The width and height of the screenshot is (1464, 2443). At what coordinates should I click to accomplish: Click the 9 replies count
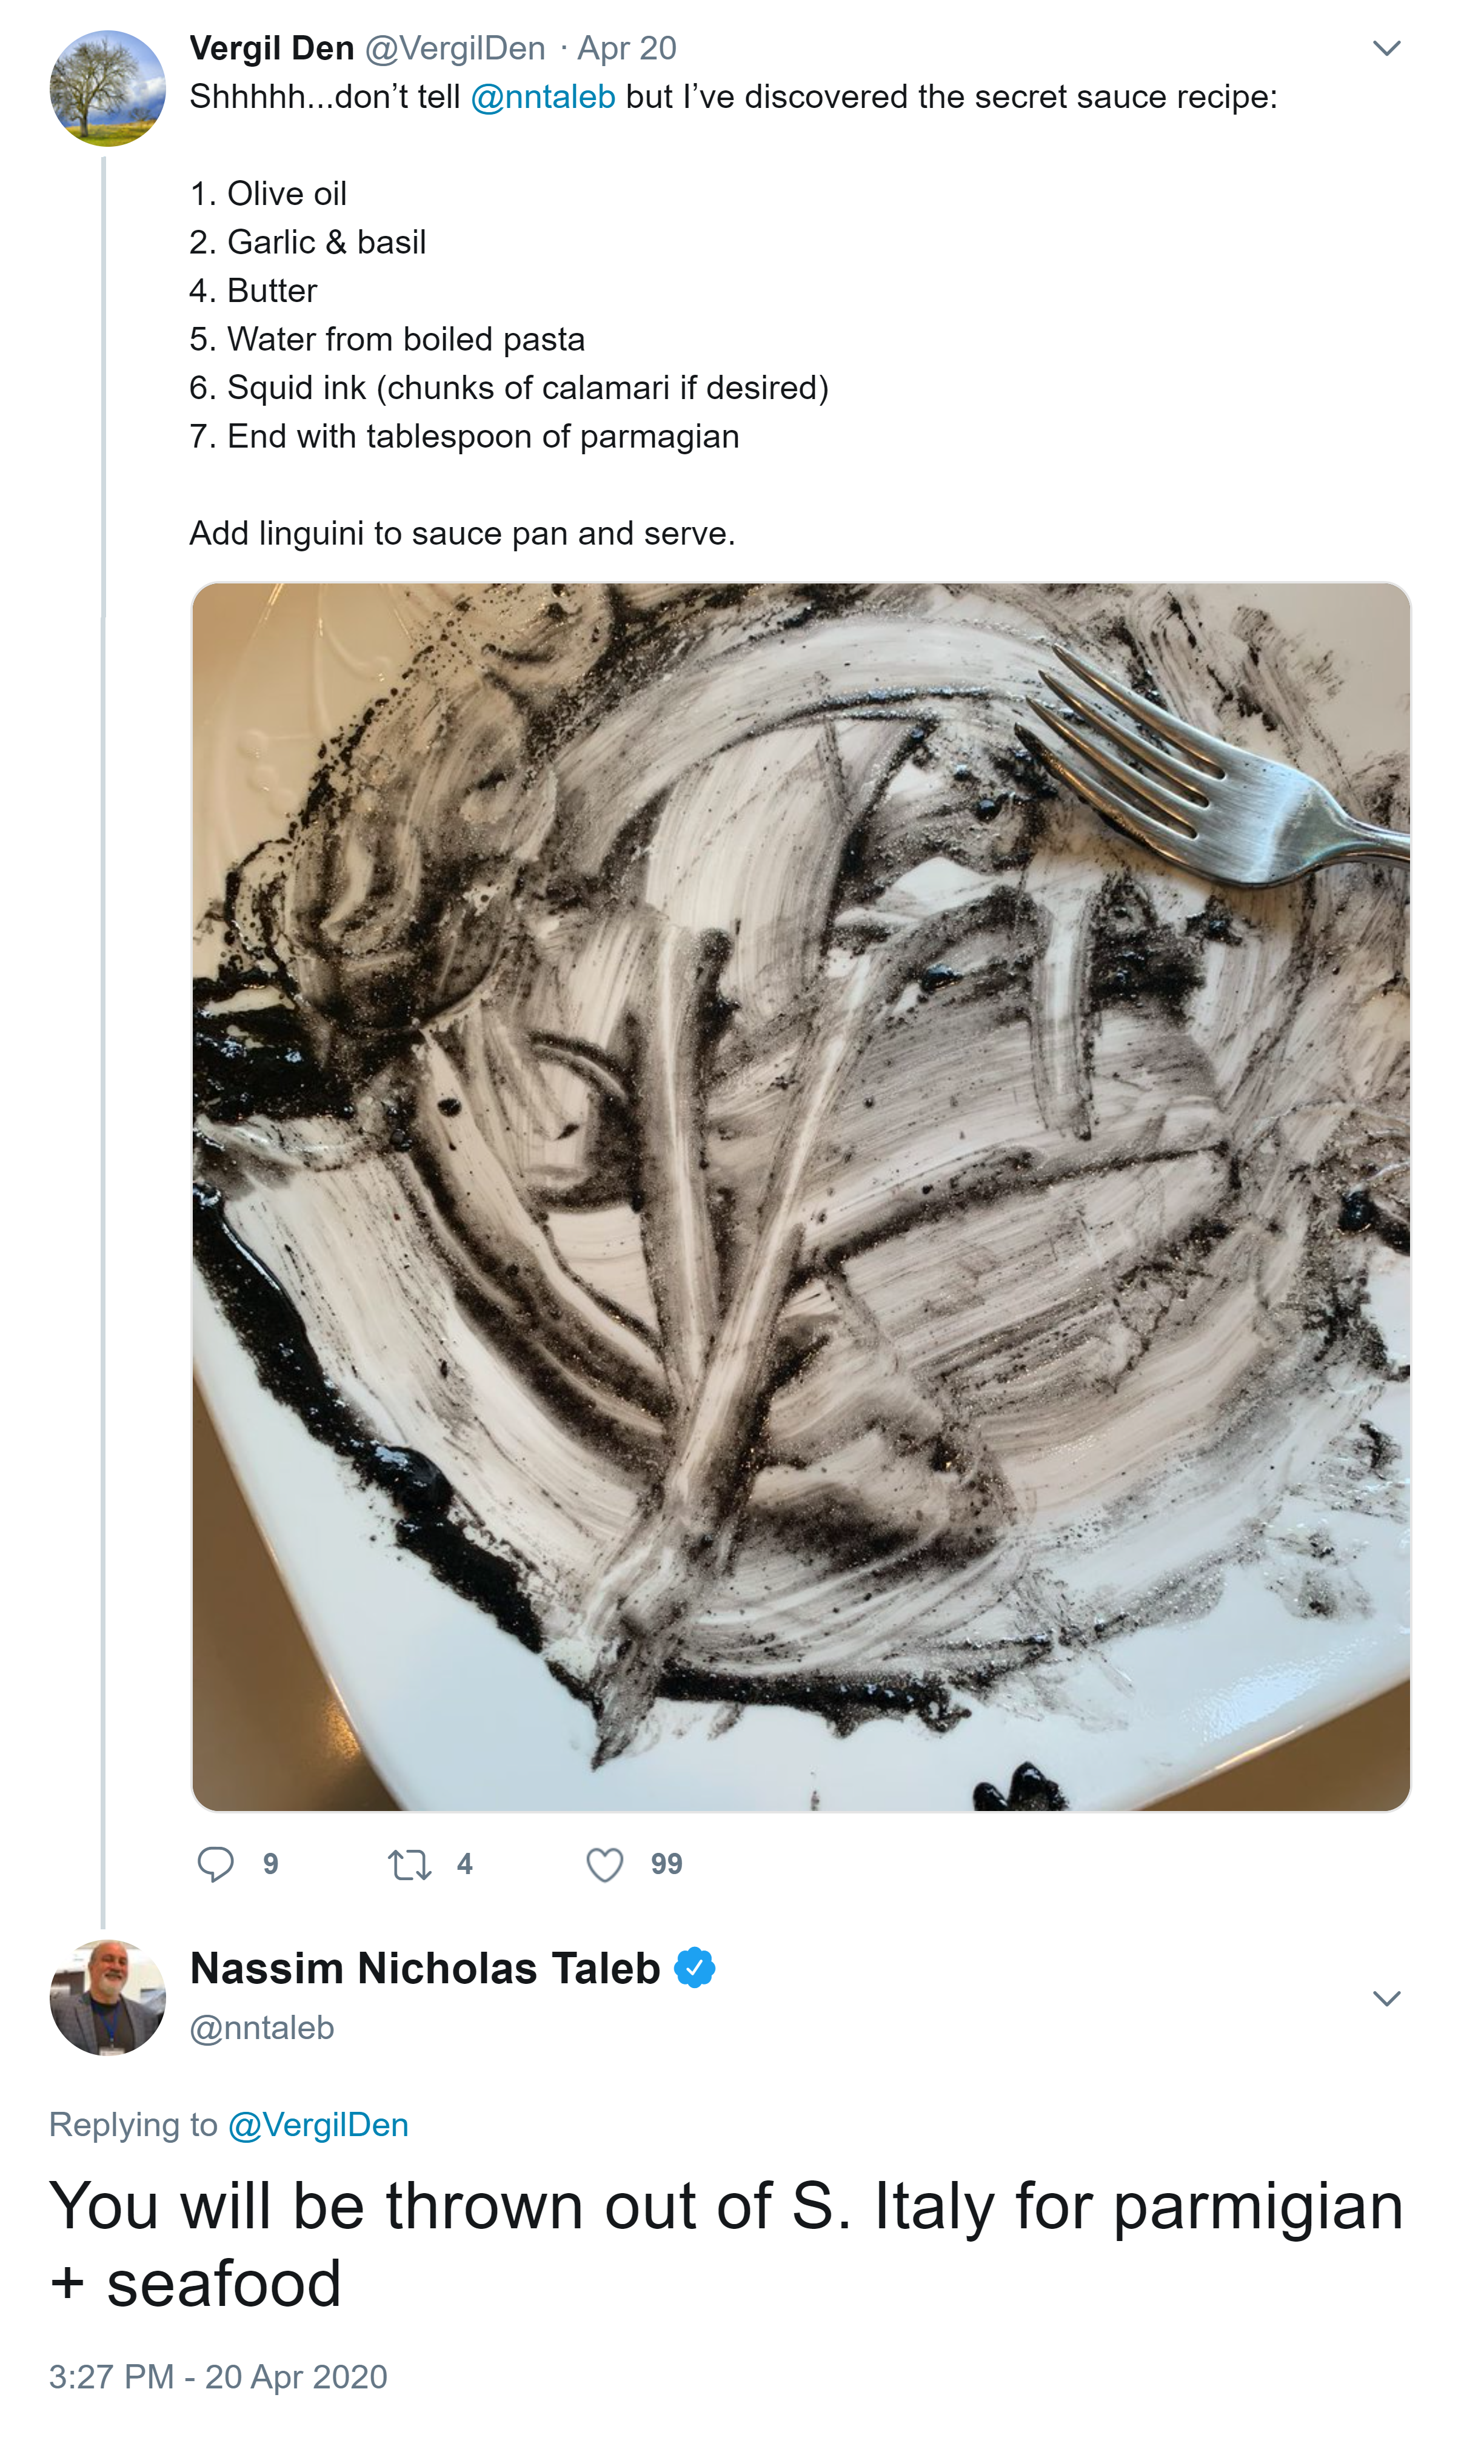click(270, 1864)
